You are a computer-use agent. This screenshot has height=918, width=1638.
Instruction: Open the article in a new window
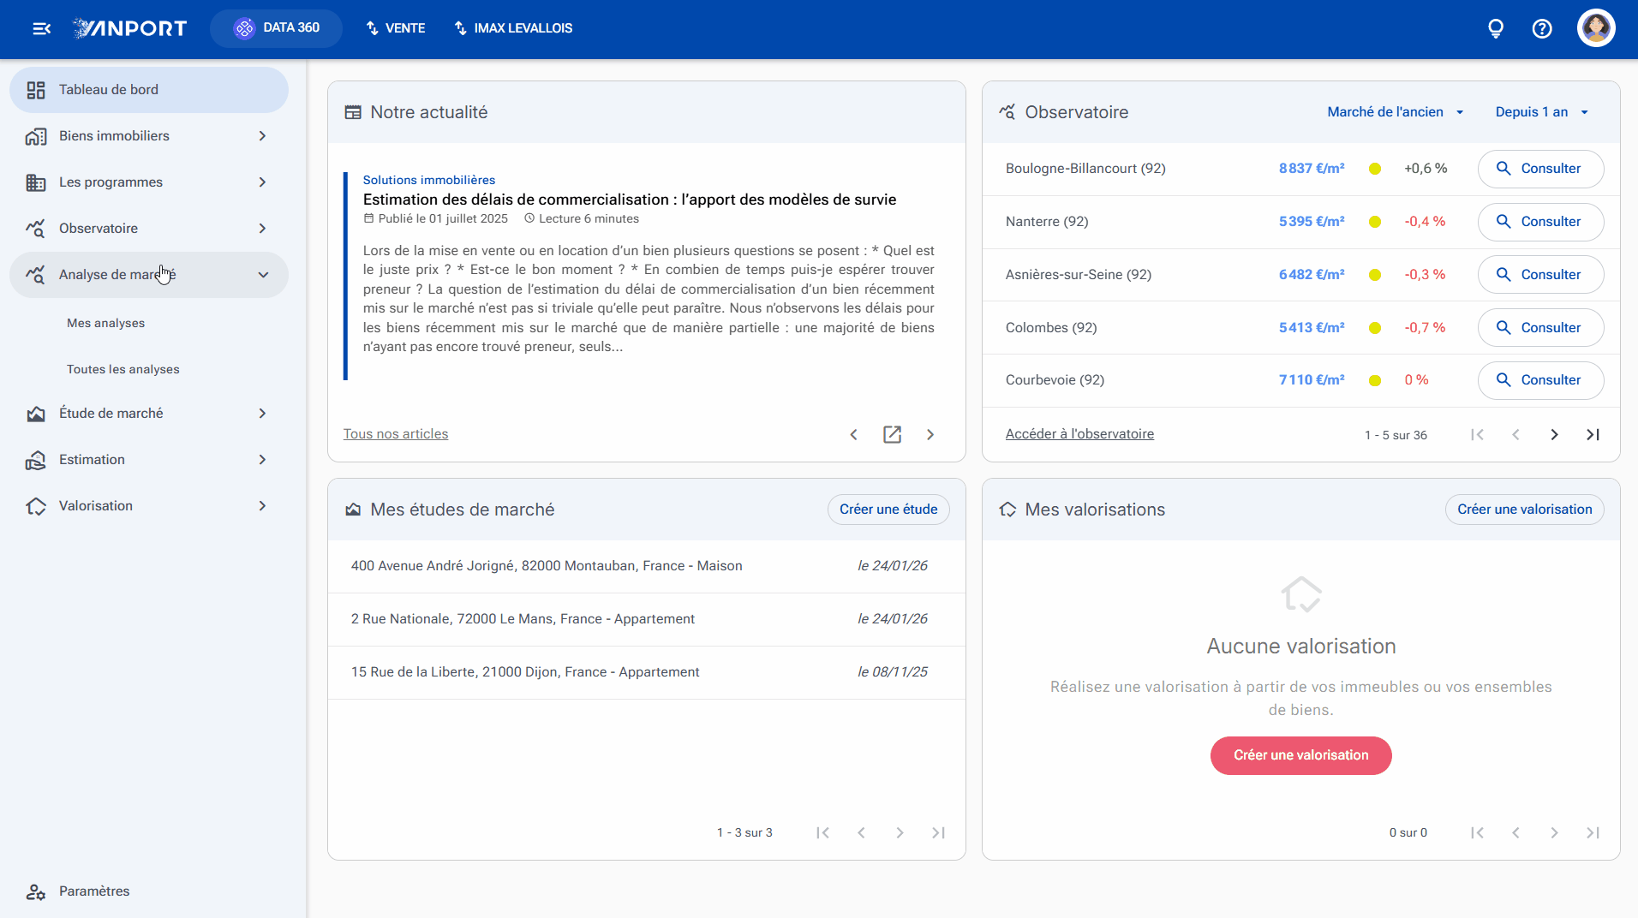(x=892, y=434)
